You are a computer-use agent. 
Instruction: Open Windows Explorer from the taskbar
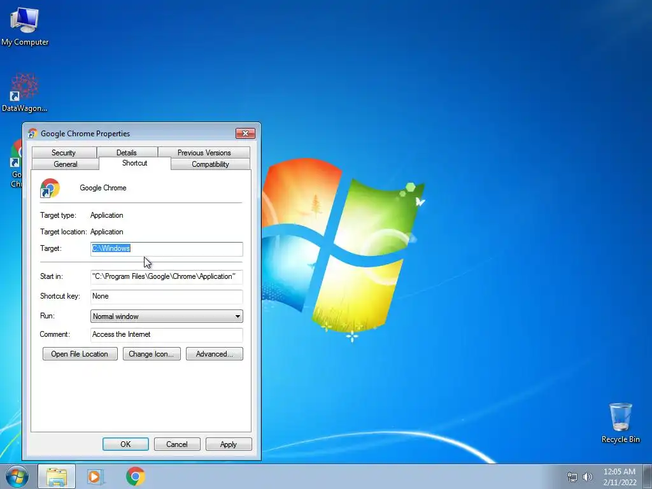(x=57, y=477)
